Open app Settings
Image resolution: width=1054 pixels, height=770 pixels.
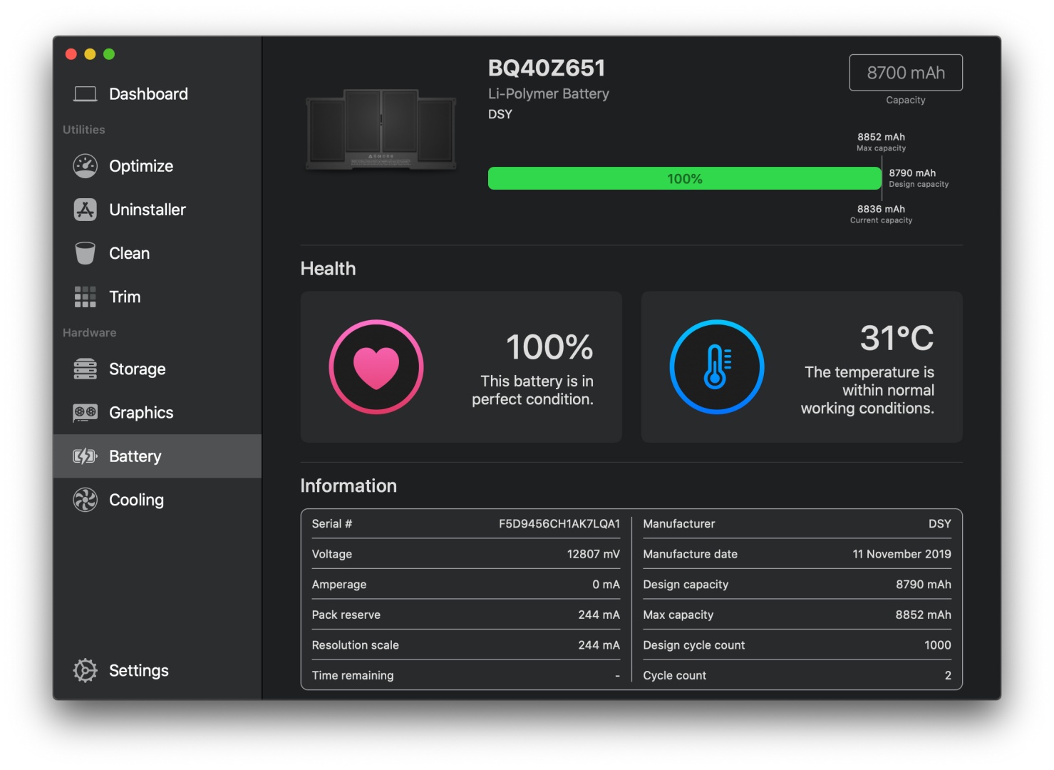pos(138,670)
